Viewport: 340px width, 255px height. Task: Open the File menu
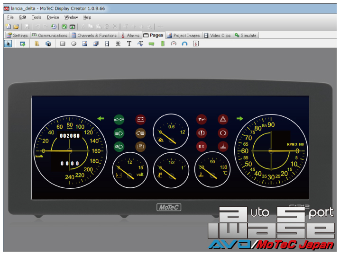tap(10, 18)
